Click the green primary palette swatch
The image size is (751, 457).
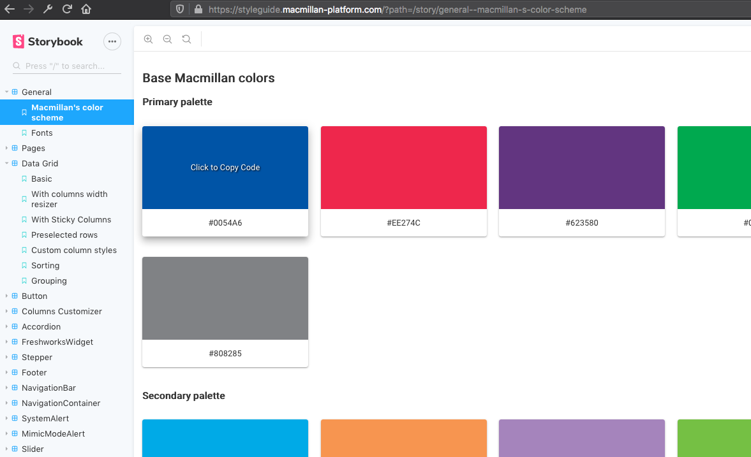(x=714, y=168)
